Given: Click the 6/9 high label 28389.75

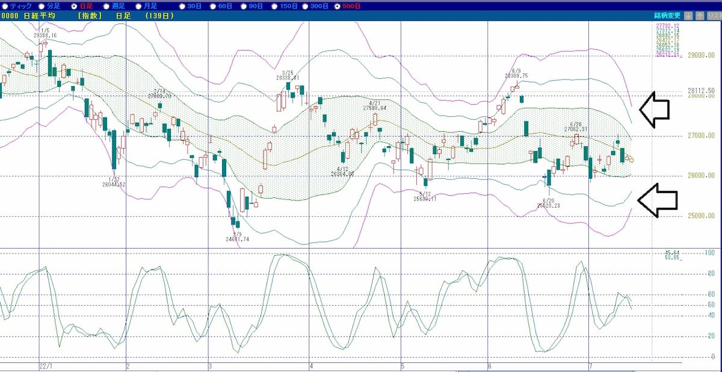Looking at the screenshot, I should coord(516,76).
